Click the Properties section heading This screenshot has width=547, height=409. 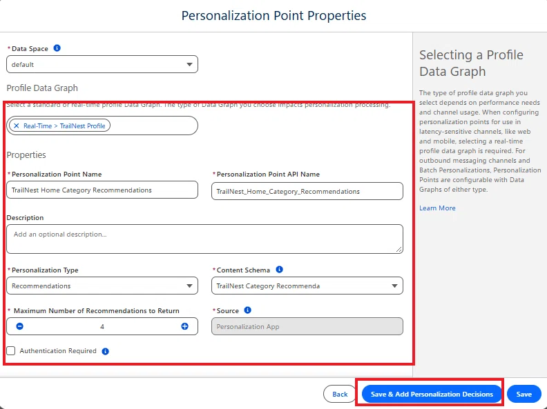coord(26,154)
